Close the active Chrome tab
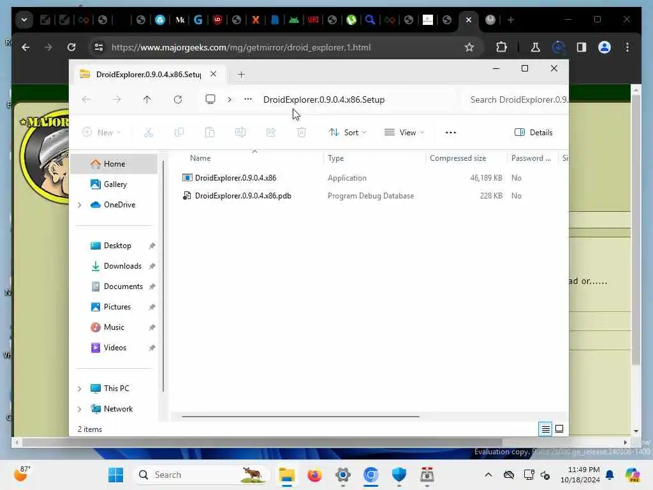Image resolution: width=653 pixels, height=490 pixels. point(469,20)
